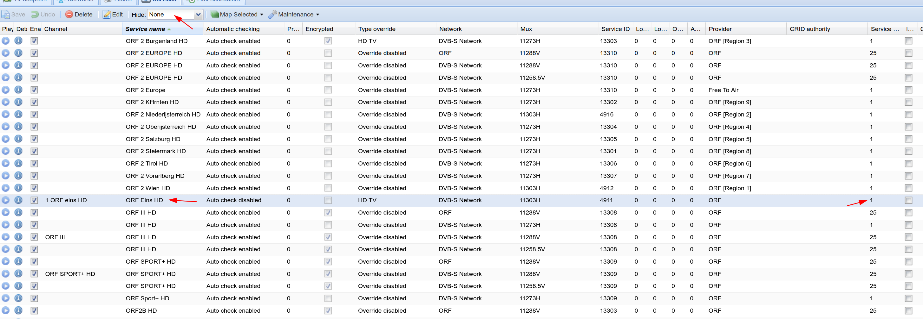This screenshot has height=319, width=923.
Task: Sort by Encrypted column header
Action: [329, 29]
